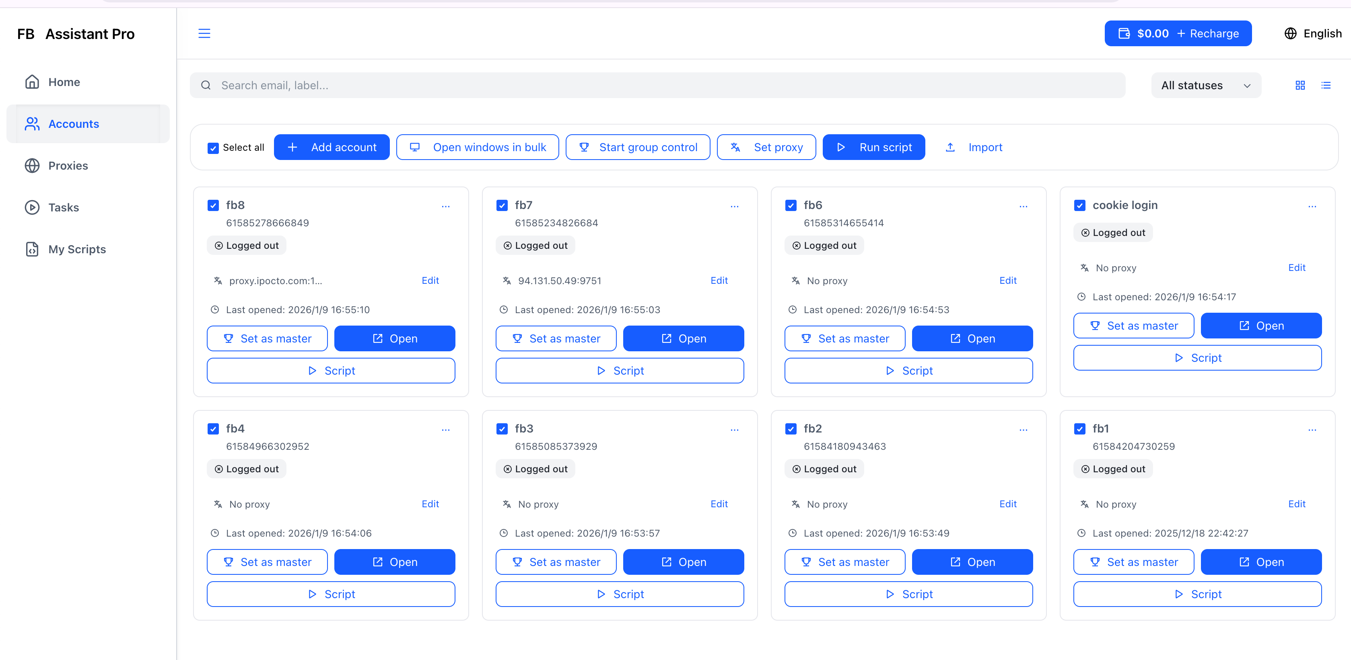Image resolution: width=1351 pixels, height=660 pixels.
Task: Open the three-dot menu on fb8 card
Action: tap(445, 206)
